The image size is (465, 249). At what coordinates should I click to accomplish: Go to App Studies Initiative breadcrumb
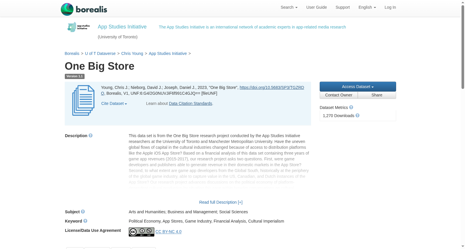coord(168,53)
